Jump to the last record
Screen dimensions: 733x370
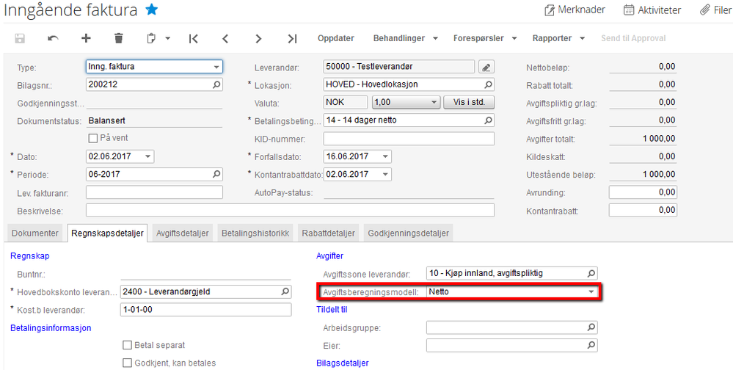coord(292,38)
